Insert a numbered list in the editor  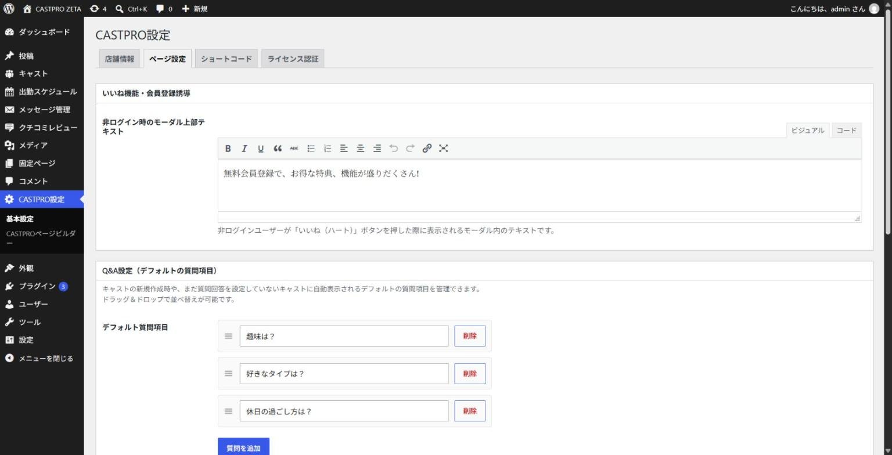point(328,149)
